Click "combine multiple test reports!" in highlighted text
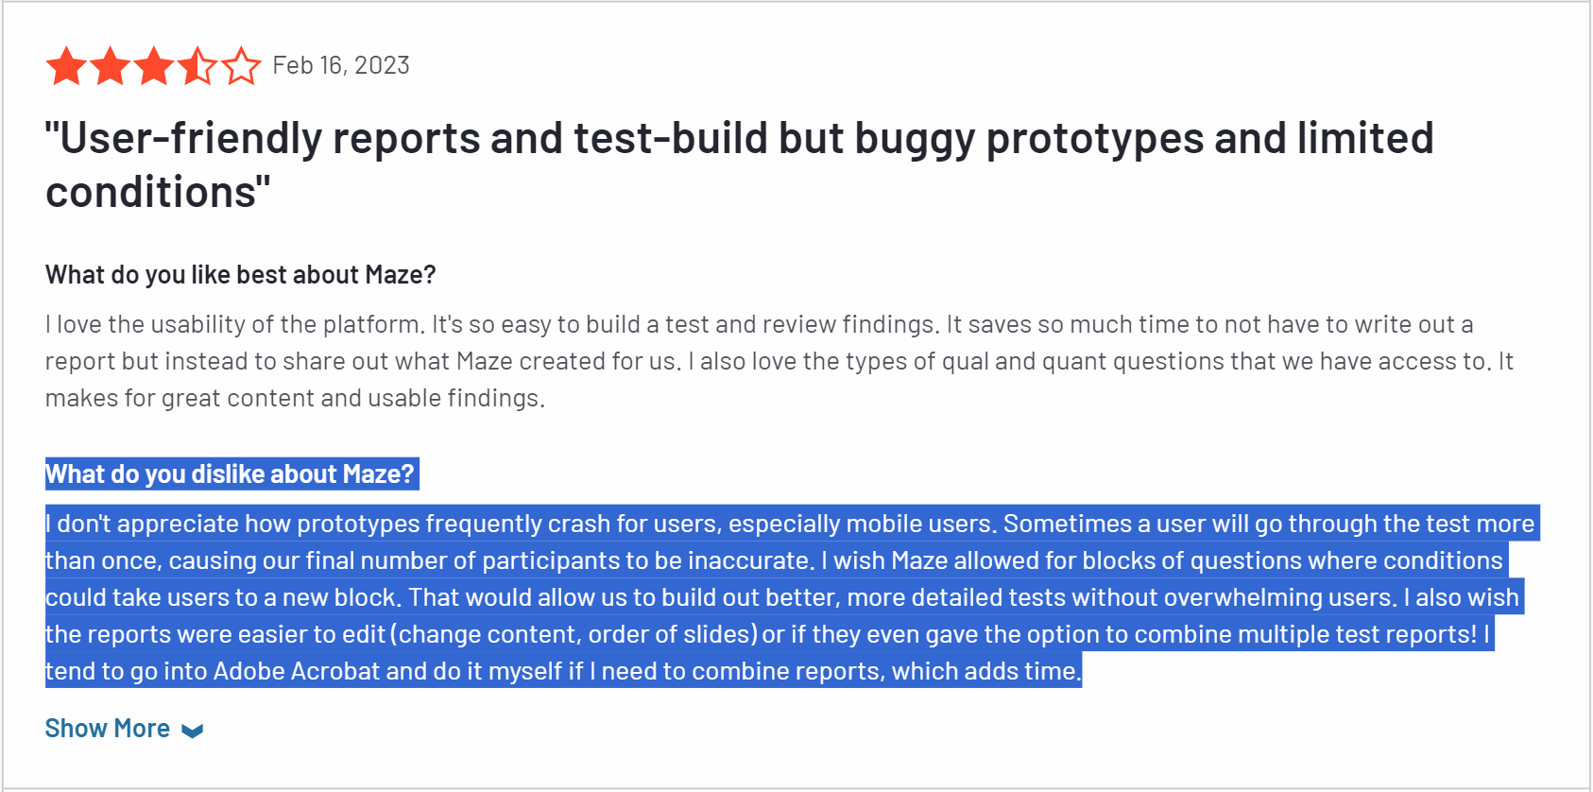This screenshot has width=1593, height=792. click(1306, 635)
